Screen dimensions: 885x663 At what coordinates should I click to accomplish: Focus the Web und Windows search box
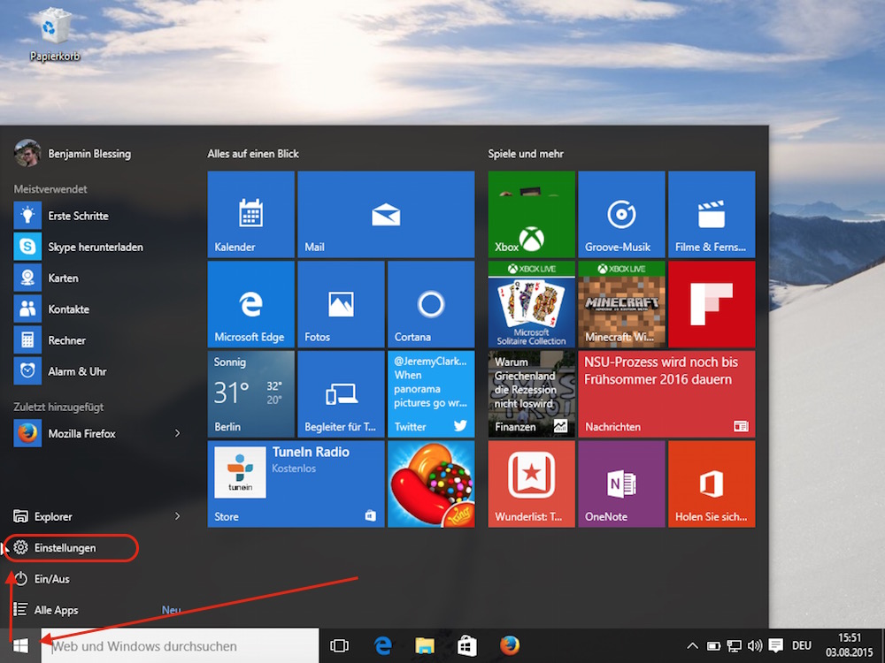click(x=180, y=645)
